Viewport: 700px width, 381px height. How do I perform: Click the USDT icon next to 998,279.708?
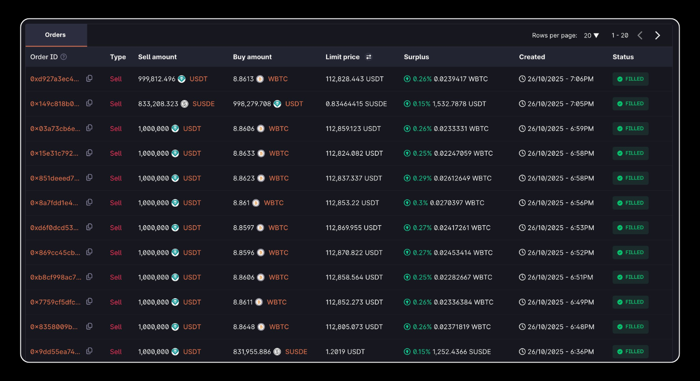278,104
